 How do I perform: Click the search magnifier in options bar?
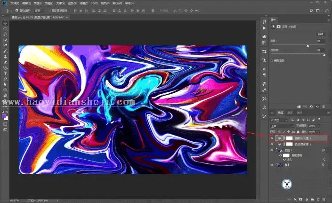(311, 10)
